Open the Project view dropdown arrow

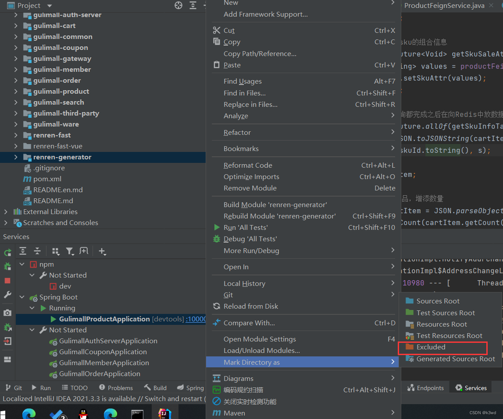[50, 6]
